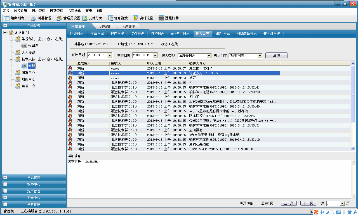Click the 技术支持 group icon
This screenshot has width=358, height=215.
point(18,59)
